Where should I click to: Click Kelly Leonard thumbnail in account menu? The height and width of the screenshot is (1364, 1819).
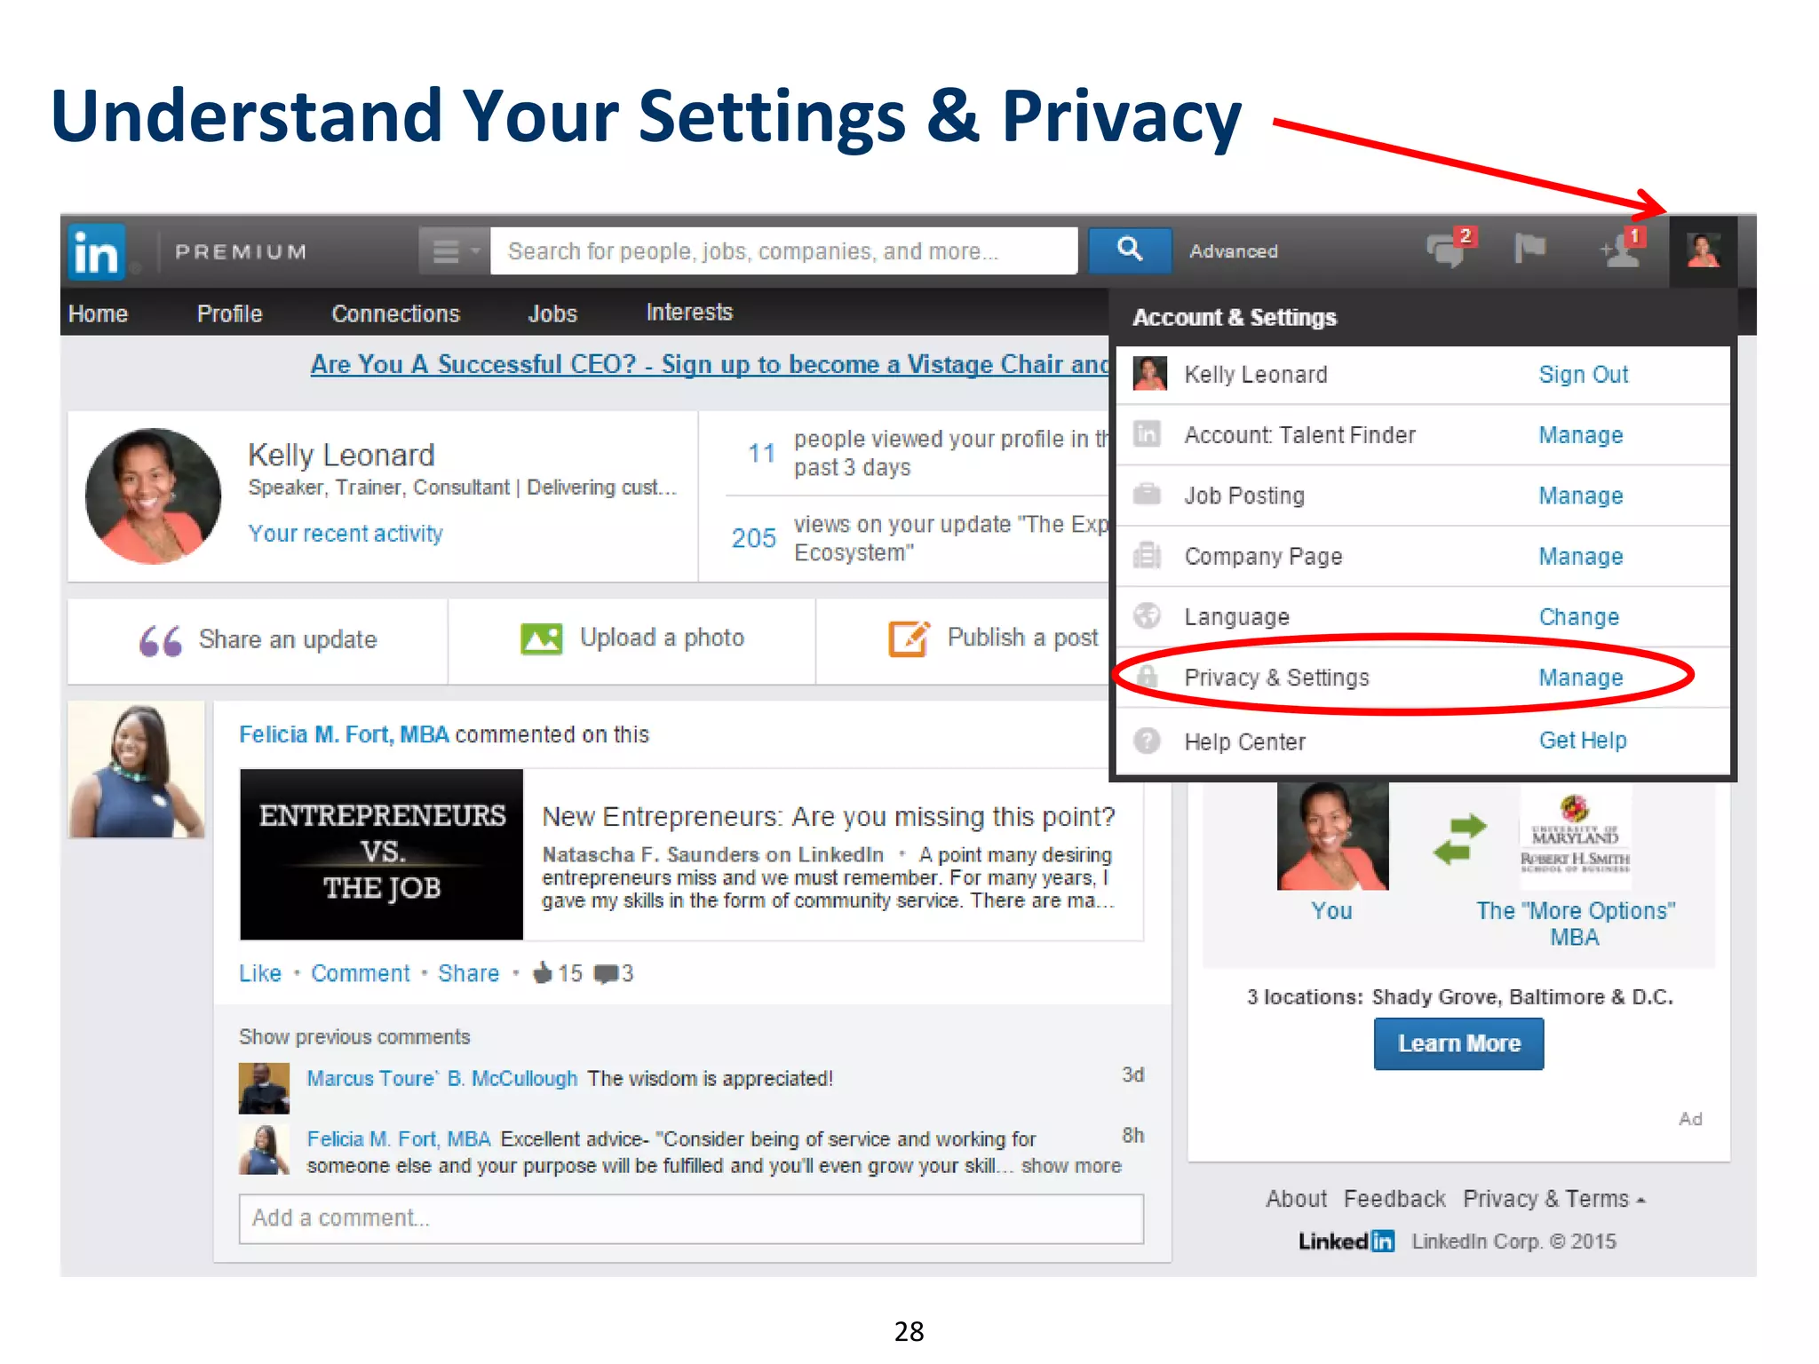tap(1149, 374)
